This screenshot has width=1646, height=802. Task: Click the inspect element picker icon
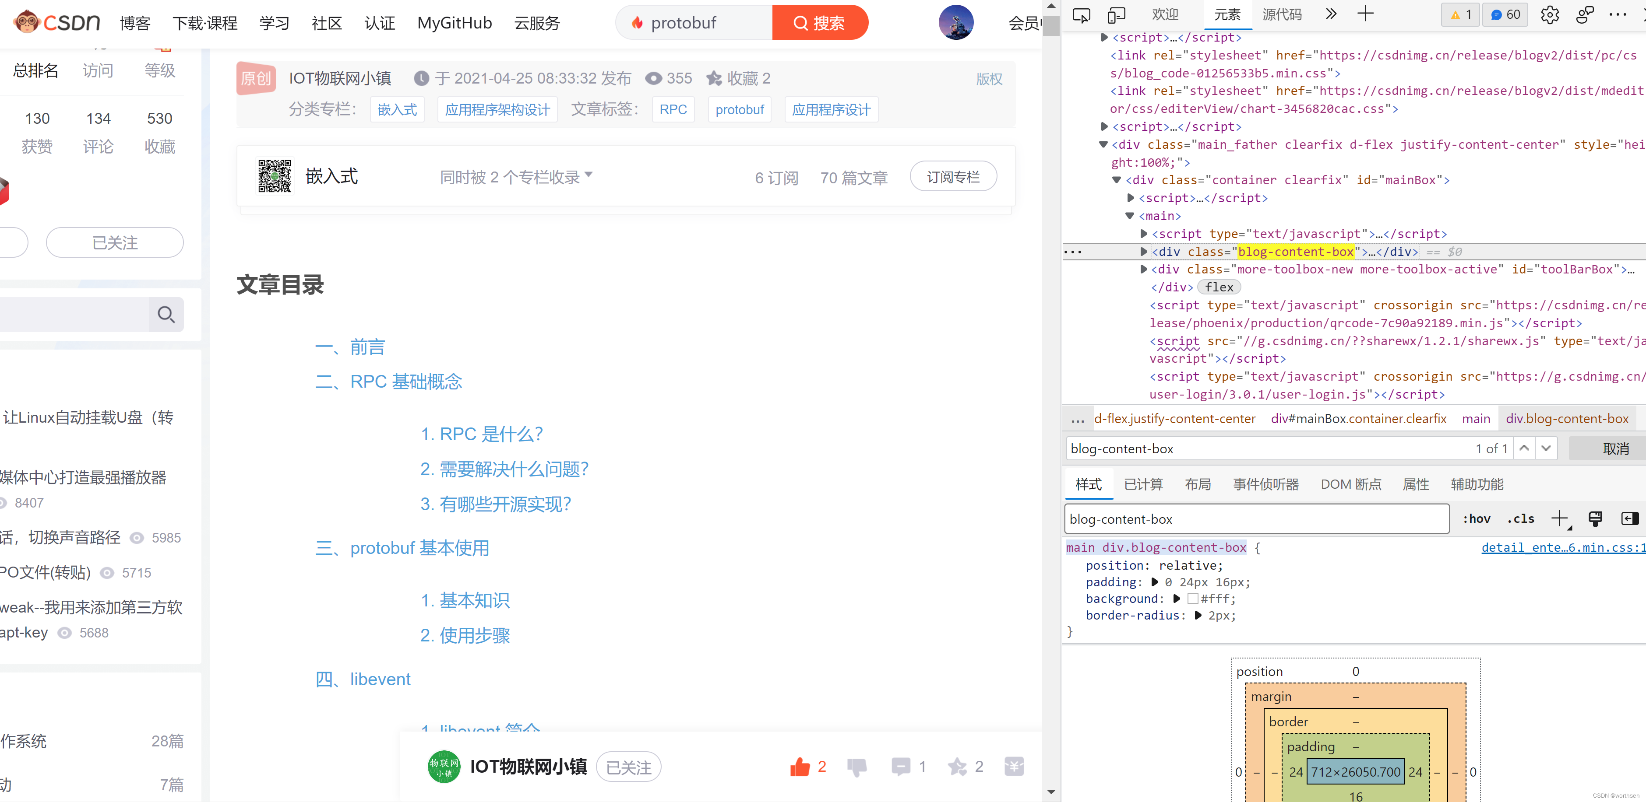tap(1081, 15)
